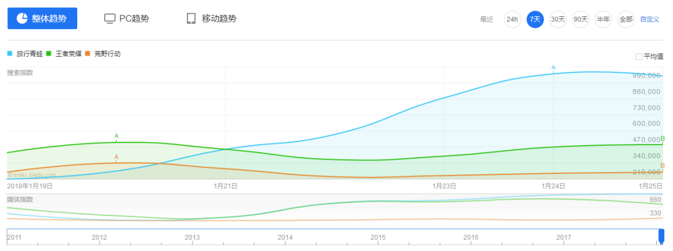Click the 2013 mark on timeline scrubber
673x251 pixels.
click(x=192, y=237)
